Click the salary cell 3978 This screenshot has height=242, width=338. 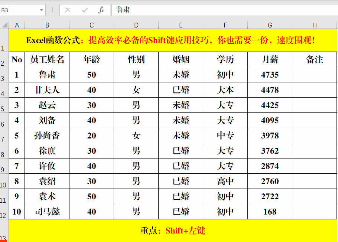[x=270, y=135]
